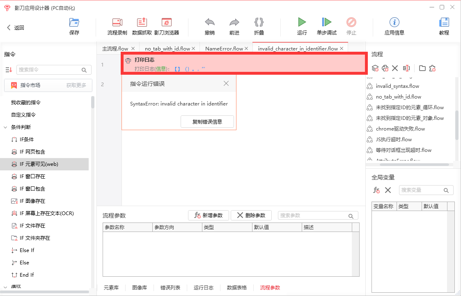This screenshot has height=296, width=461.
Task: Switch to the 主流程.flow tab
Action: [x=115, y=48]
